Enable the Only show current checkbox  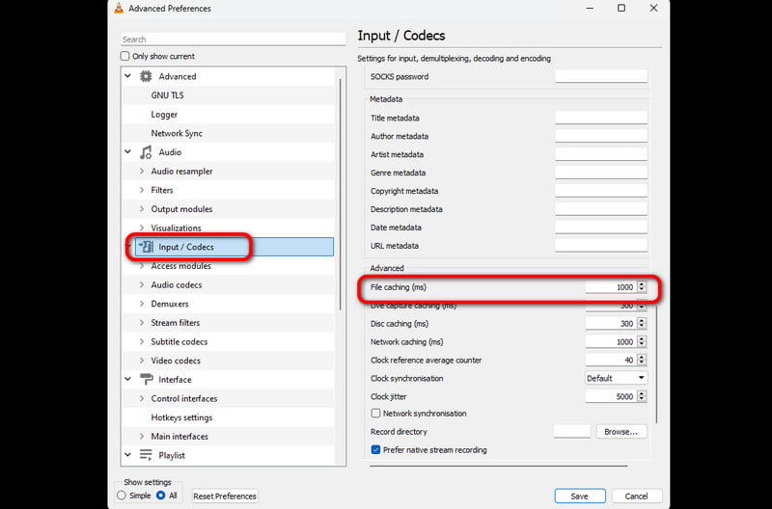click(125, 57)
